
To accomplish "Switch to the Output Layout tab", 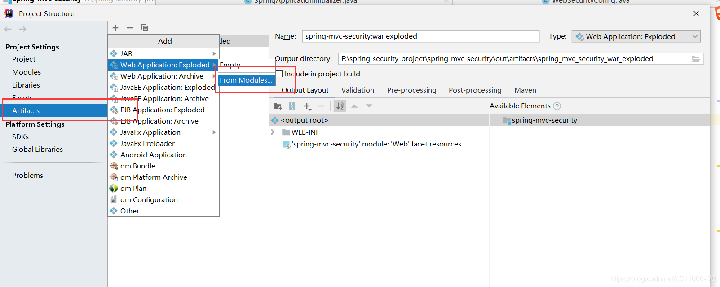I will tap(305, 90).
